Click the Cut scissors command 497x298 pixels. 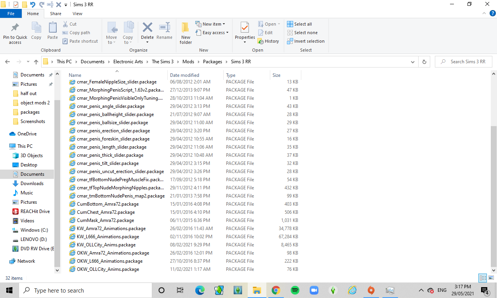point(70,24)
